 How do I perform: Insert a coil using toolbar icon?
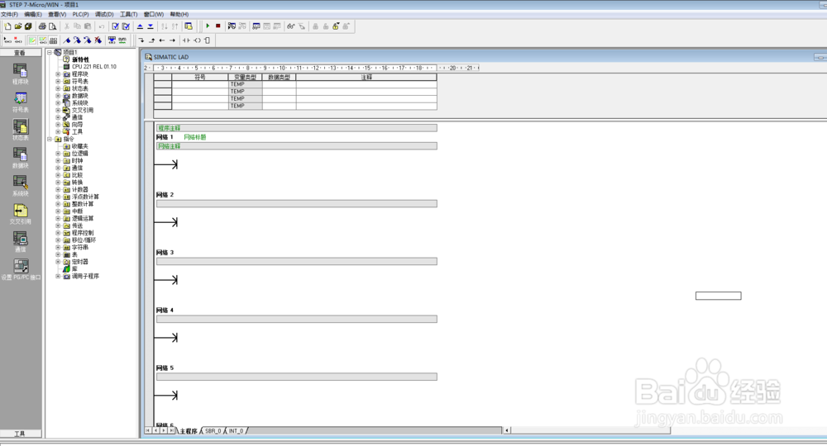[197, 40]
